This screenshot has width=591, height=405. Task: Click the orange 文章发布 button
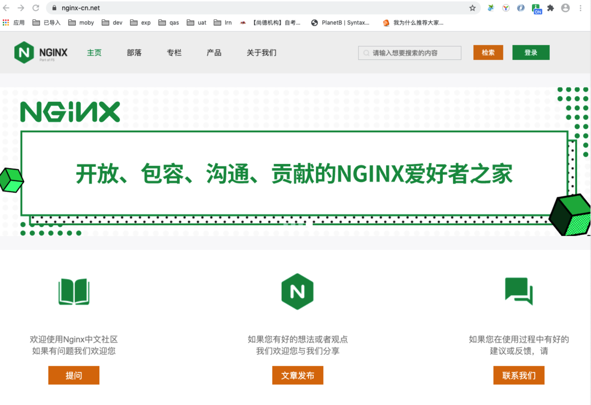[x=297, y=375]
